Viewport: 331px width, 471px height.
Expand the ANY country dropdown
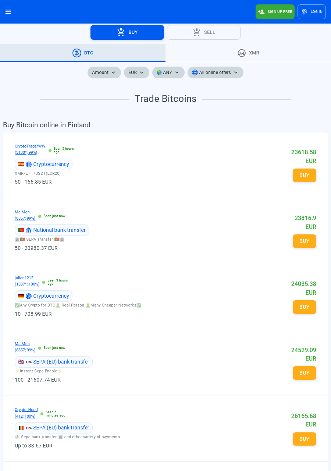point(168,72)
